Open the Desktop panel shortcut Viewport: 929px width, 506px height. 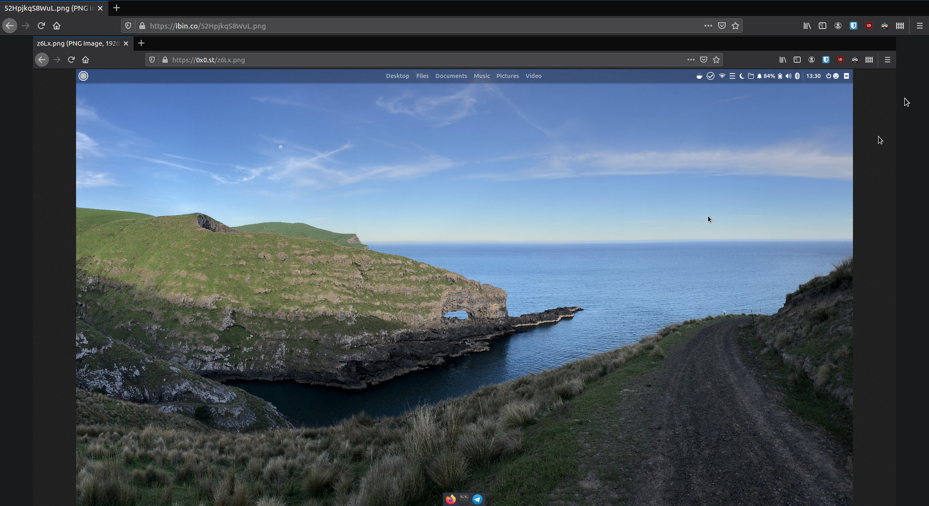point(397,76)
